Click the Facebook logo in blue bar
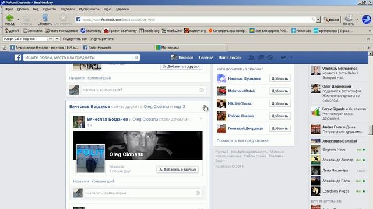This screenshot has width=373, height=209. point(18,57)
